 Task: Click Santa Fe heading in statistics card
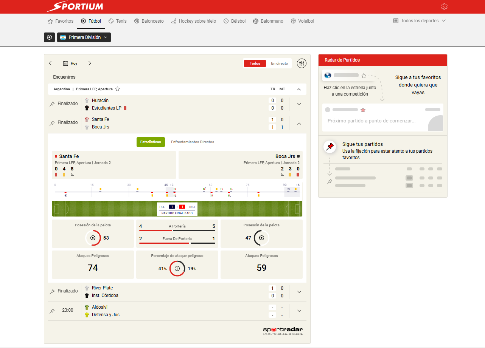click(69, 156)
